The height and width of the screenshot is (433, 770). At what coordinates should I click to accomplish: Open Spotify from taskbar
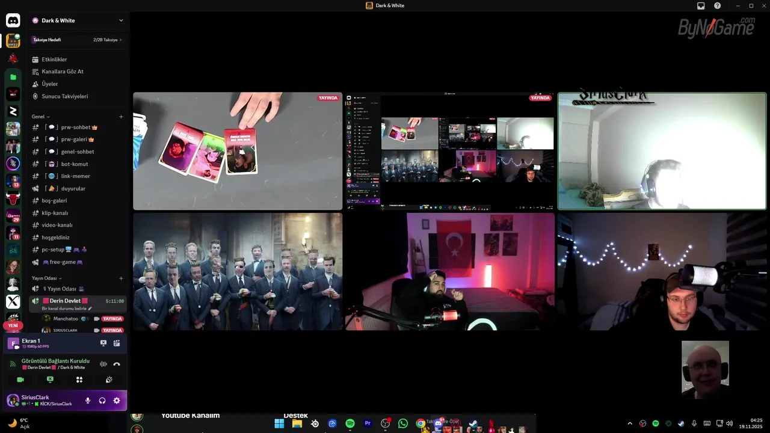point(350,423)
